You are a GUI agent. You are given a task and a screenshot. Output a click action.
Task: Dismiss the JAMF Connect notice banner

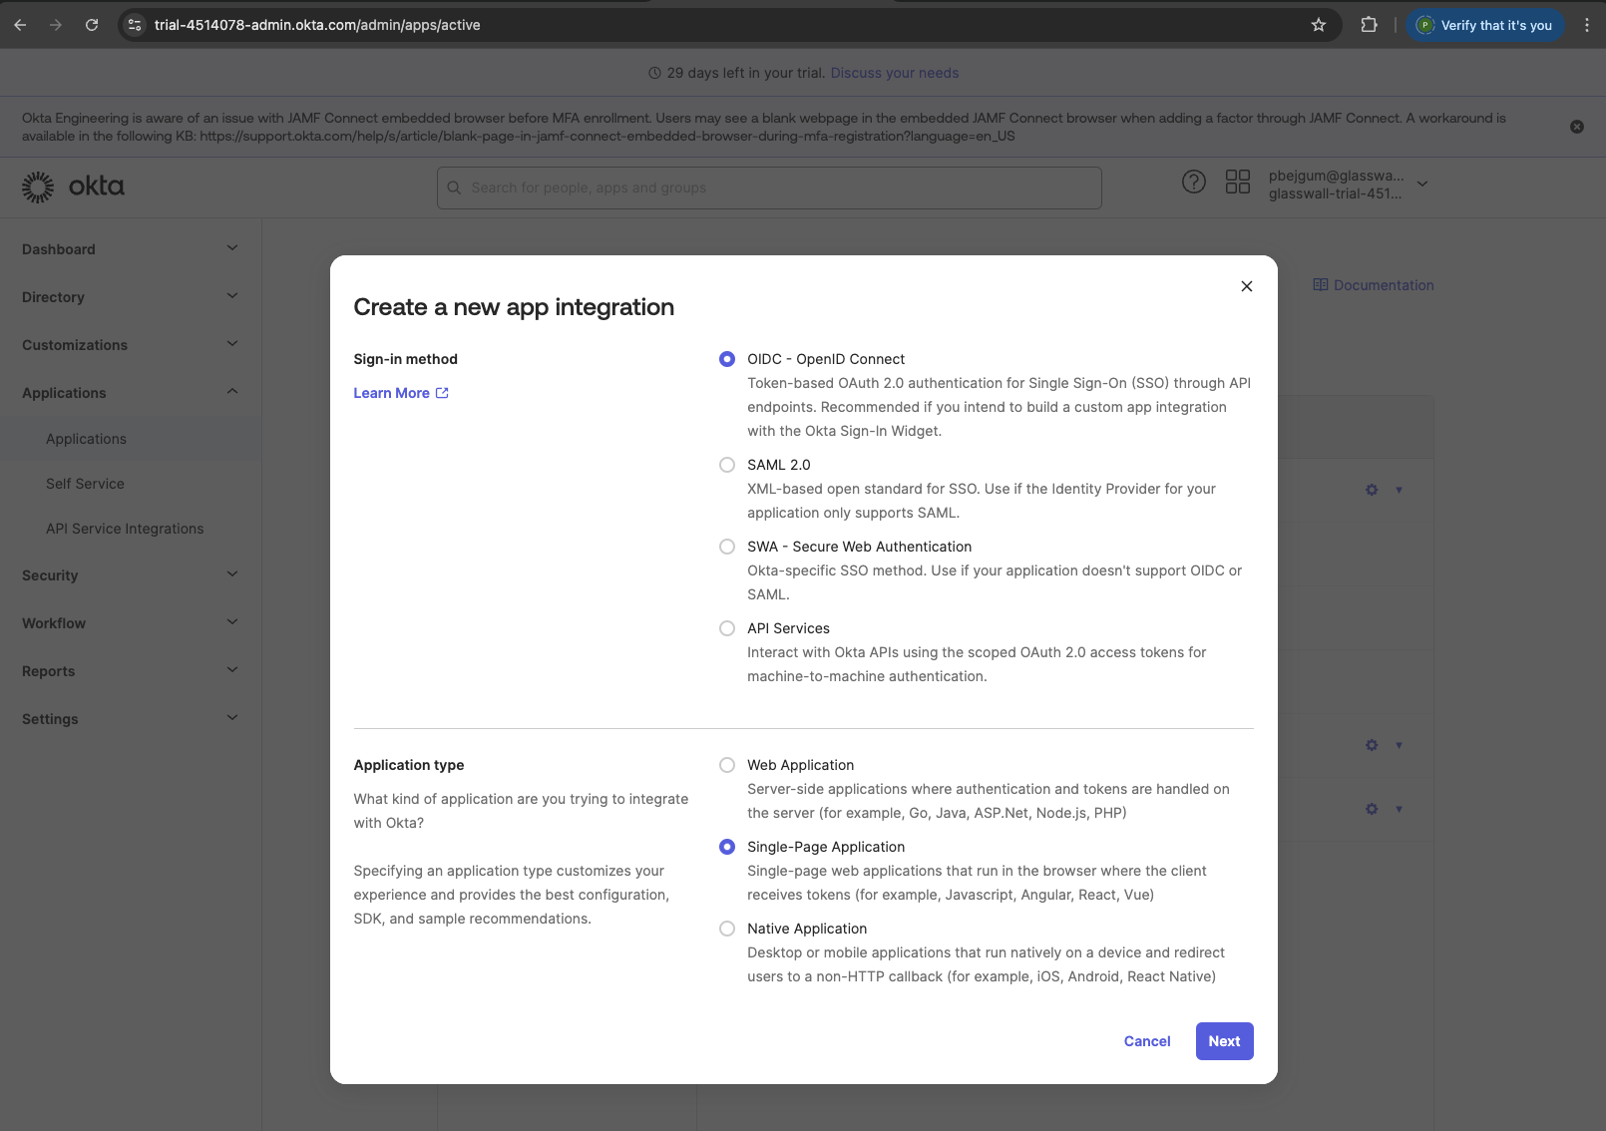[x=1577, y=127]
